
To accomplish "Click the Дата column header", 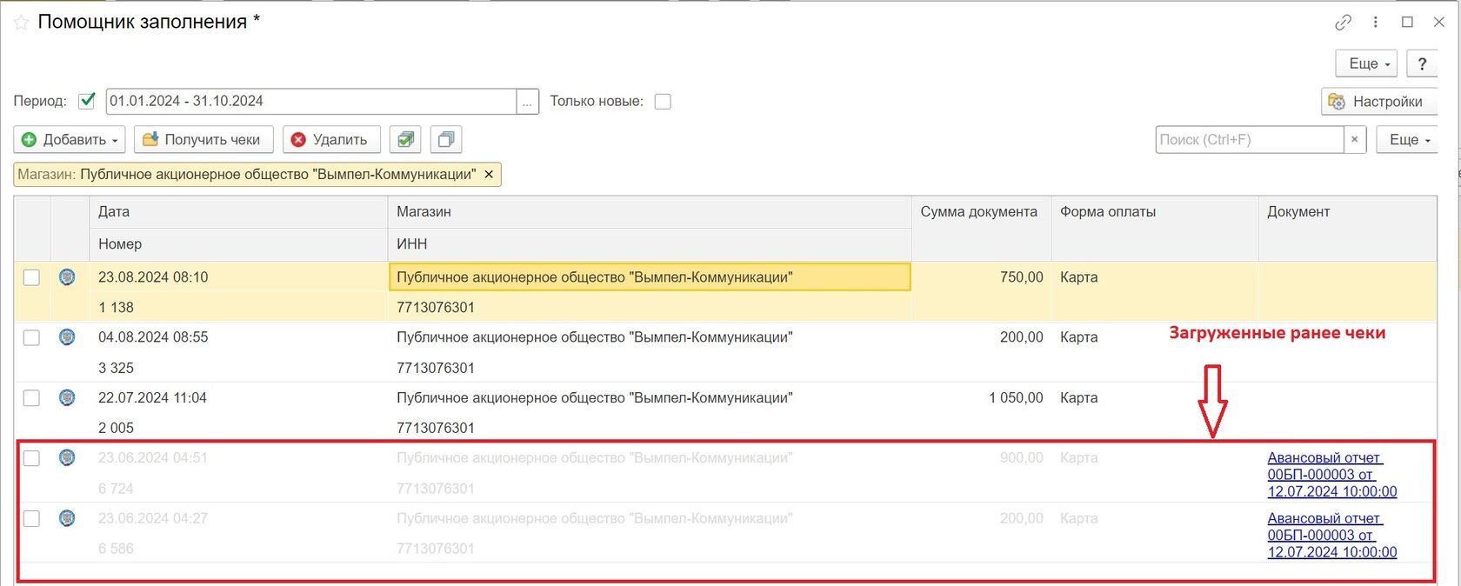I will point(114,212).
